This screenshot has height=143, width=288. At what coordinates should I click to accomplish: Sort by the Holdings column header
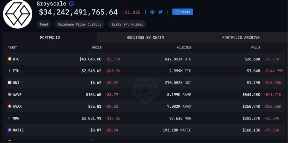pyautogui.click(x=184, y=48)
